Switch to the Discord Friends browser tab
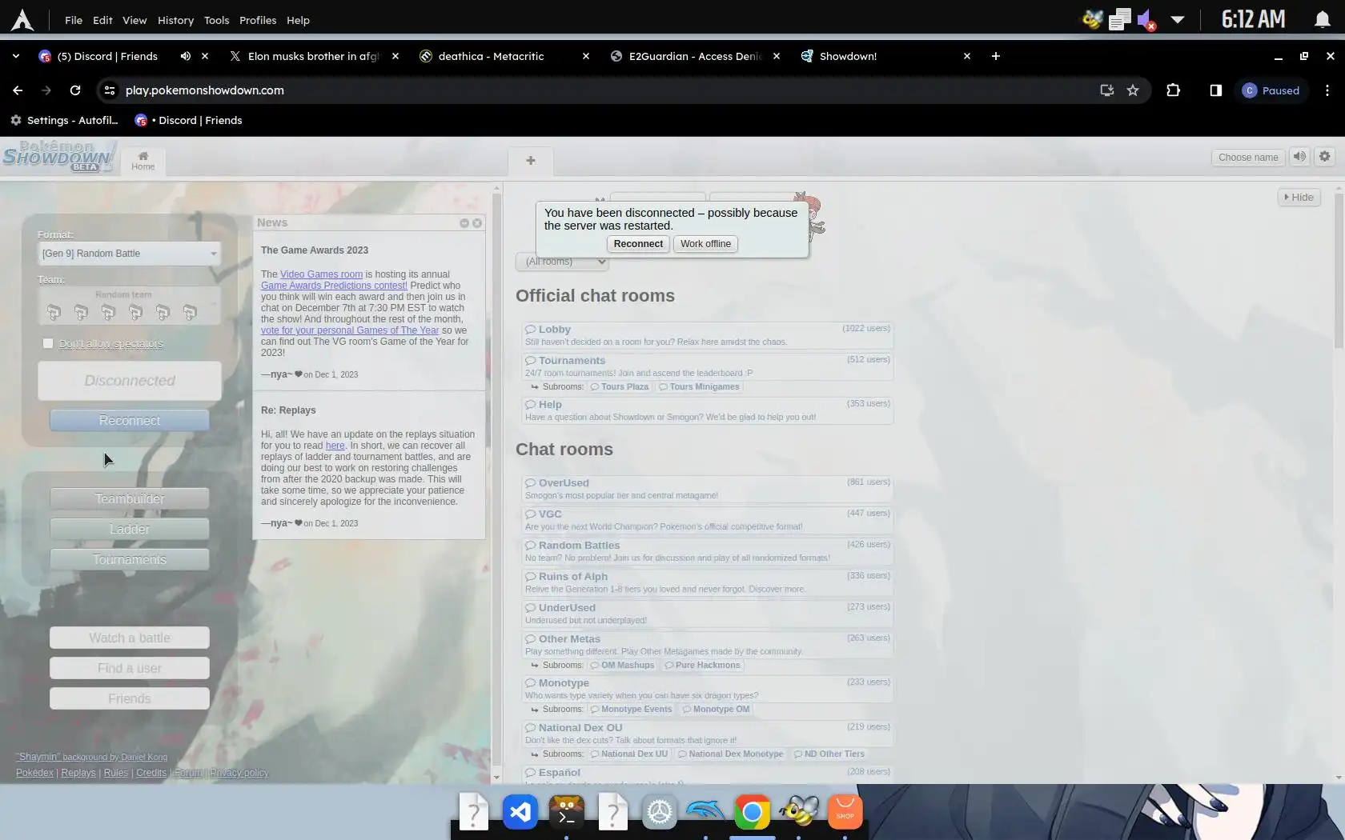 coord(107,56)
